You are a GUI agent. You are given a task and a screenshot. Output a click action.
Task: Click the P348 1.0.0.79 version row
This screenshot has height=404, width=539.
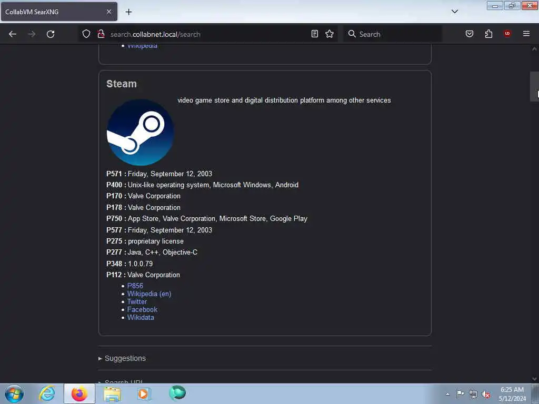pos(129,264)
